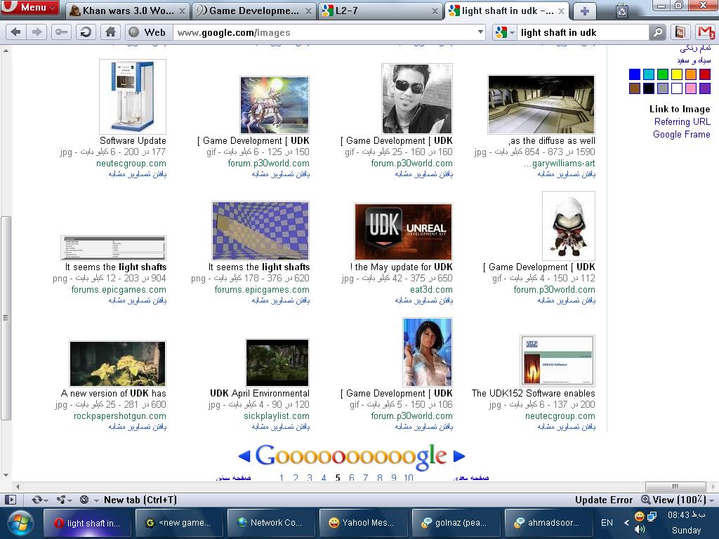
Task: Open the Google Frame link
Action: 681,134
